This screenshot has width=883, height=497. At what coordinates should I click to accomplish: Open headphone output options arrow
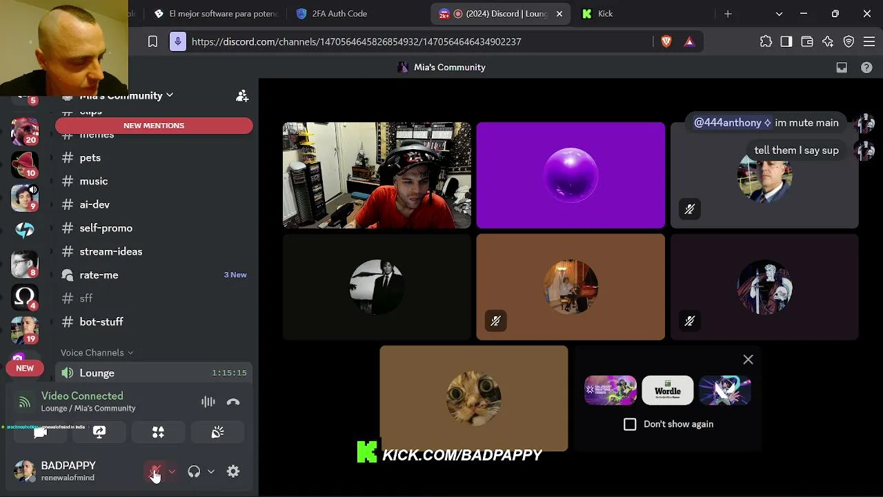point(211,471)
